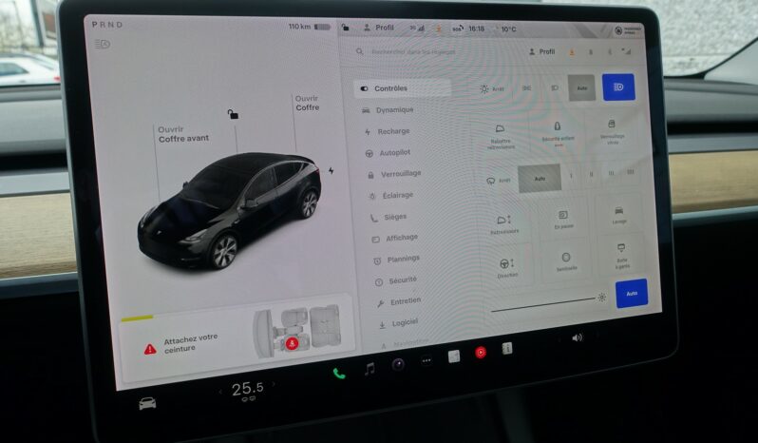This screenshot has height=443, width=758.
Task: Tap the headlight indicator below PRND
Action: 102,44
